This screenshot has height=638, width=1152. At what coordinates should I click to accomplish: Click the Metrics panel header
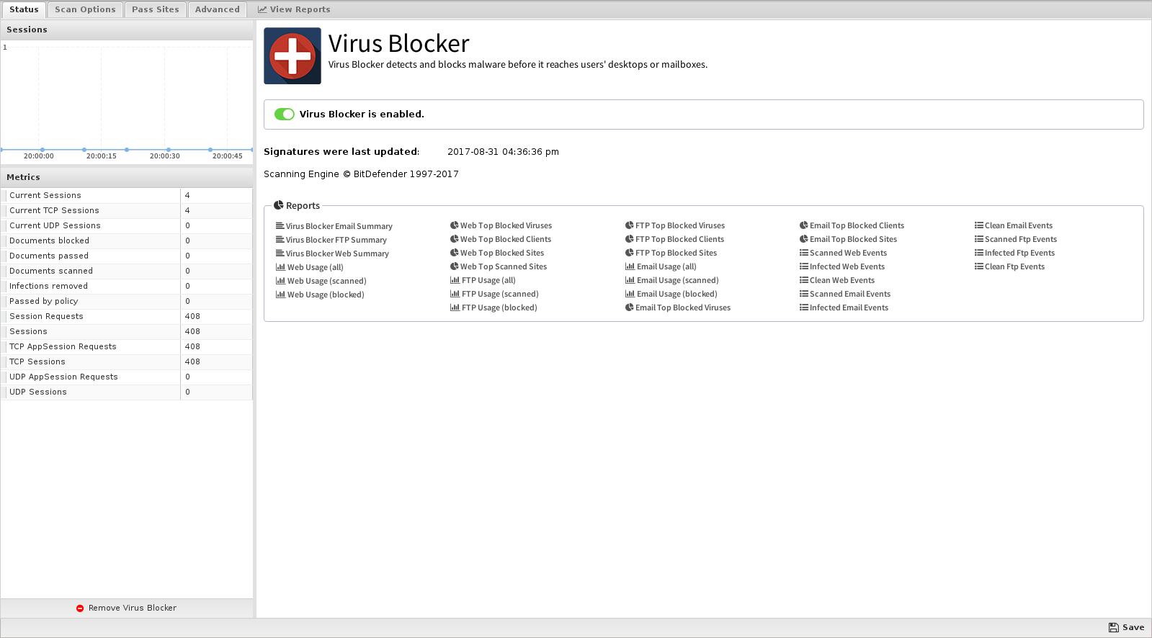[127, 177]
